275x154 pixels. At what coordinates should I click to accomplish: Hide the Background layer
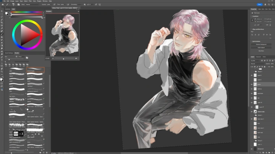tap(252, 149)
